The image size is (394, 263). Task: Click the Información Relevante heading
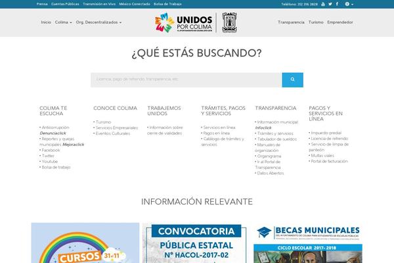(197, 202)
